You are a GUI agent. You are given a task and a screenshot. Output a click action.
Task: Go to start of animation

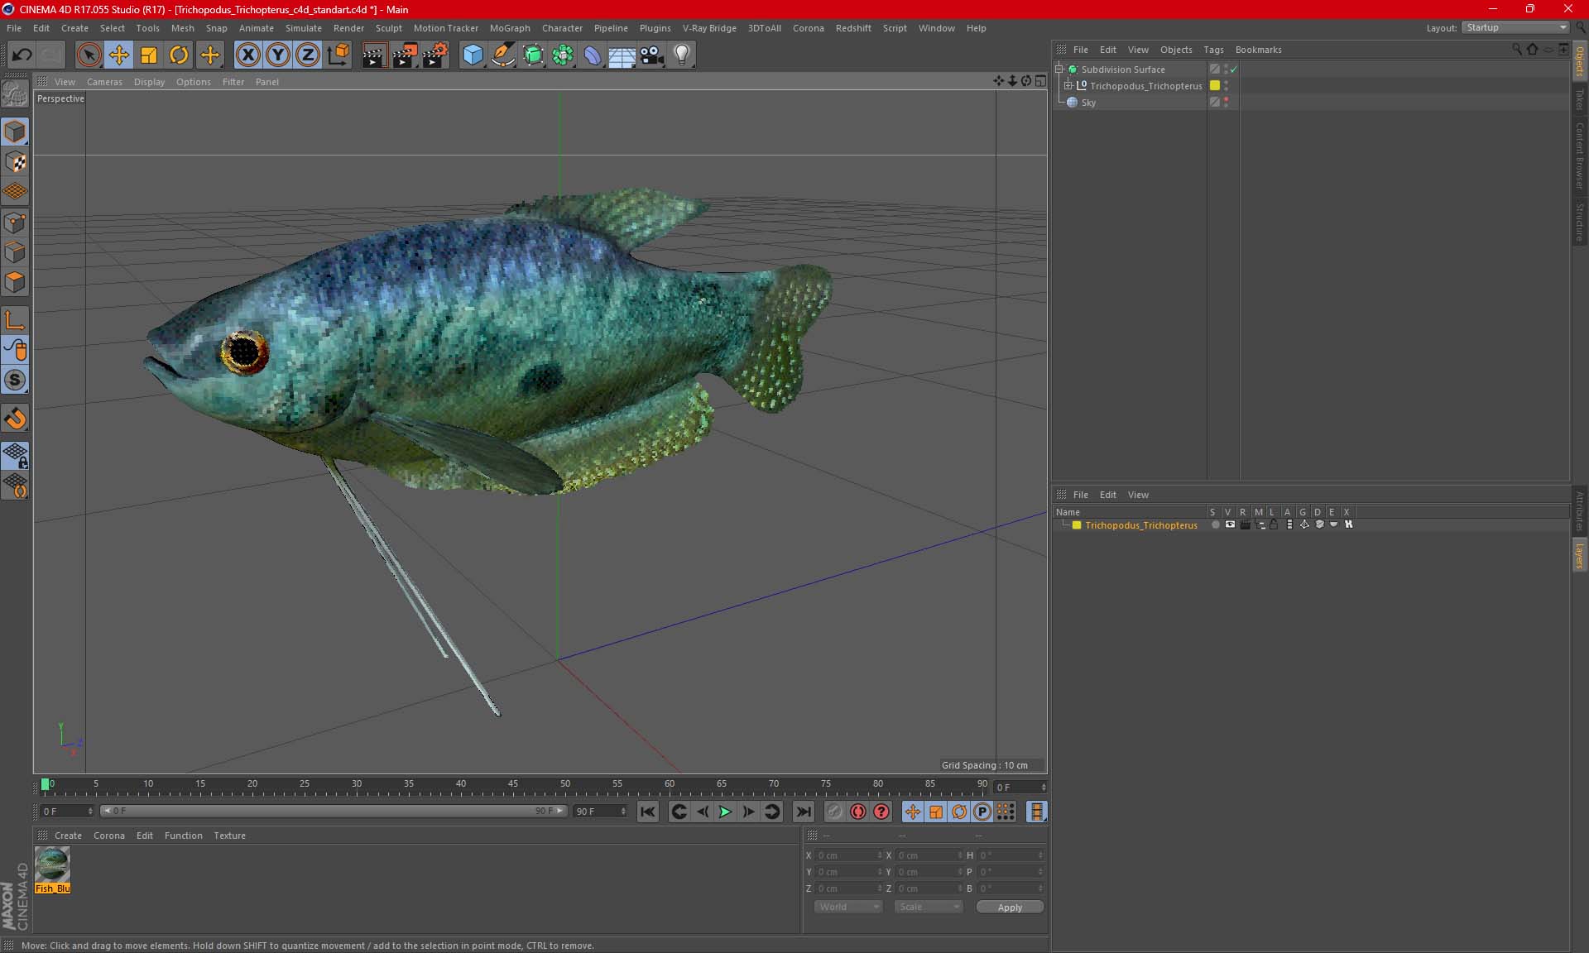(648, 812)
